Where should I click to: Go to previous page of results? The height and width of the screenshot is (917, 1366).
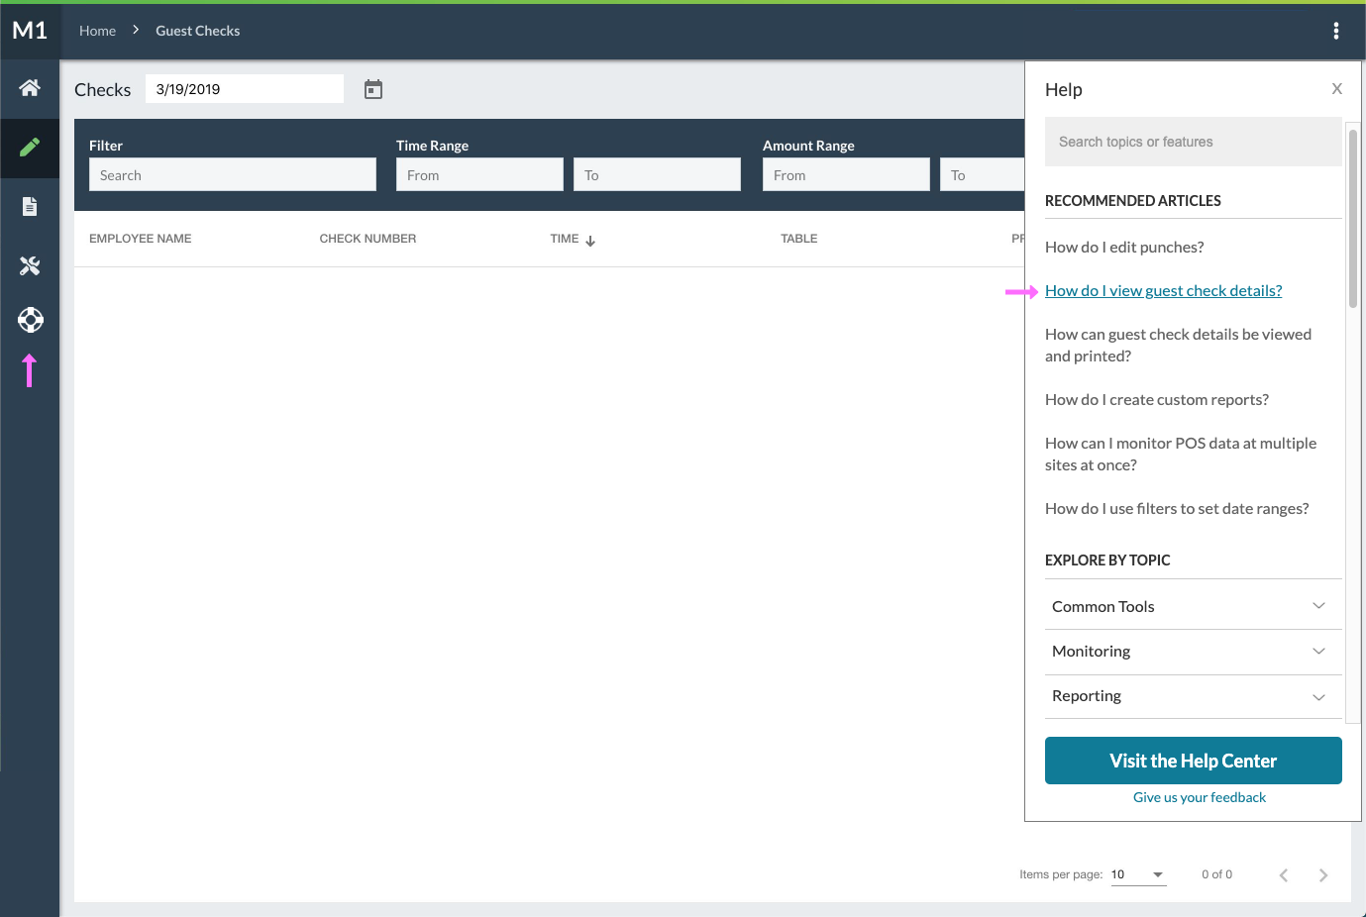point(1284,875)
